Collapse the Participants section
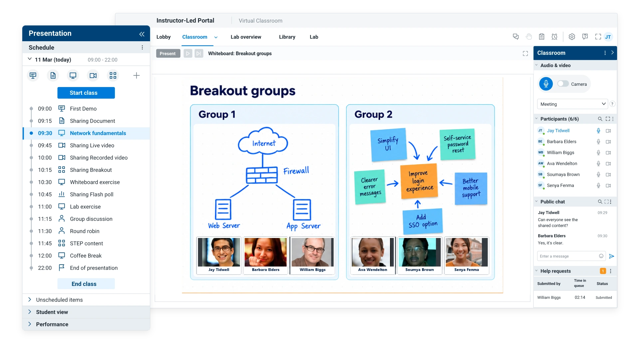639x359 pixels. (536, 119)
